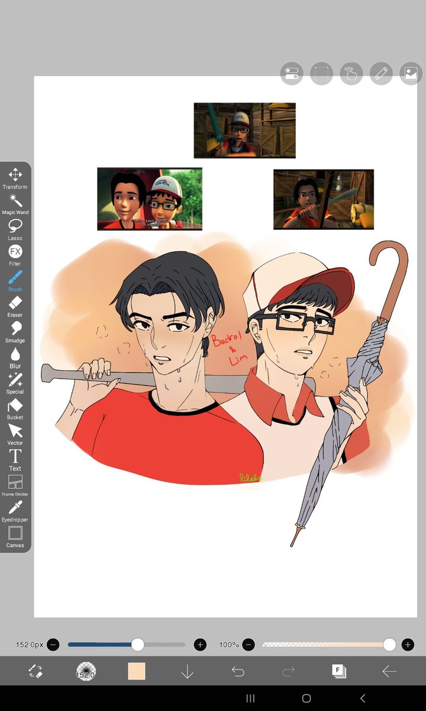Viewport: 426px width, 711px height.
Task: Open the ruler tool icon
Action: 381,73
